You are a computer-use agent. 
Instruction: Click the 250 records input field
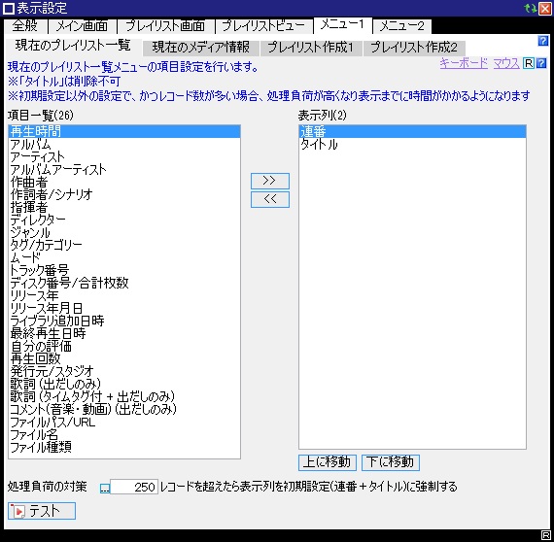pos(134,488)
